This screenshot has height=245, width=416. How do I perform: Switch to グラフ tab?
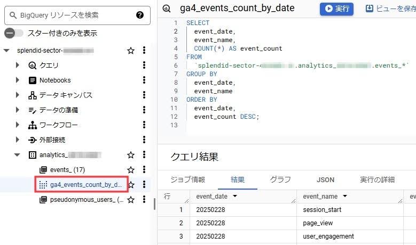280,179
